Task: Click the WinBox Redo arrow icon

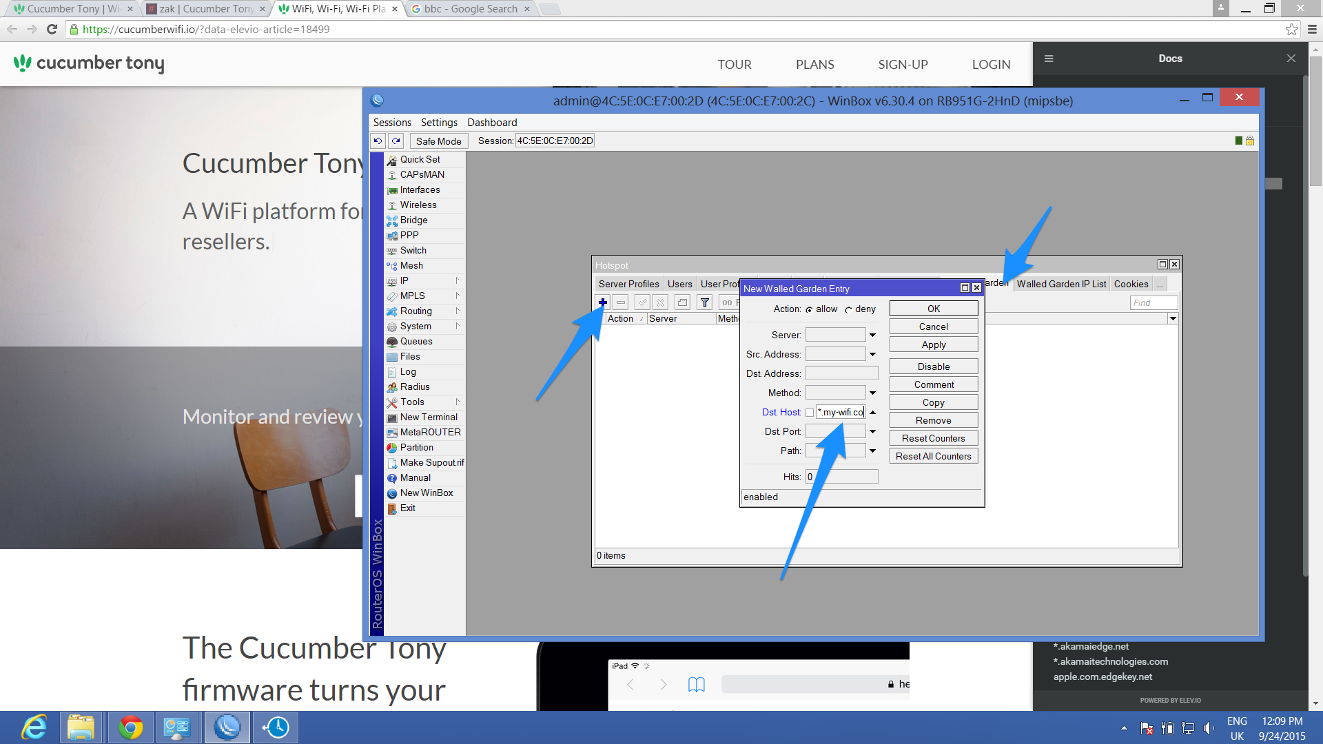Action: pyautogui.click(x=396, y=141)
